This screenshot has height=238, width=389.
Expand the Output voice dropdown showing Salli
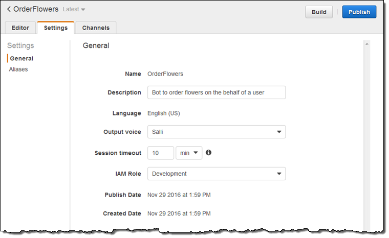(216, 132)
